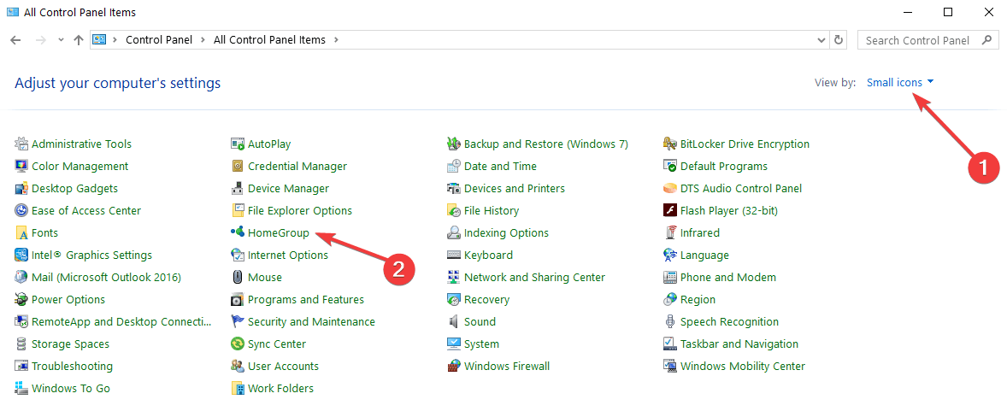This screenshot has height=417, width=1007.
Task: Click the Date and Time icon
Action: [454, 166]
